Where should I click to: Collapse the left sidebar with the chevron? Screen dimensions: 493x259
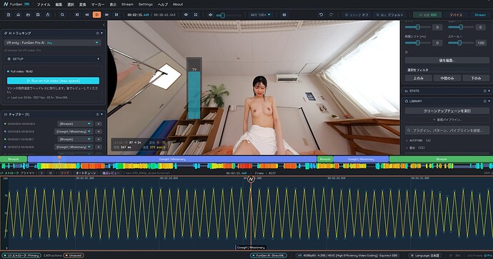[x=104, y=25]
